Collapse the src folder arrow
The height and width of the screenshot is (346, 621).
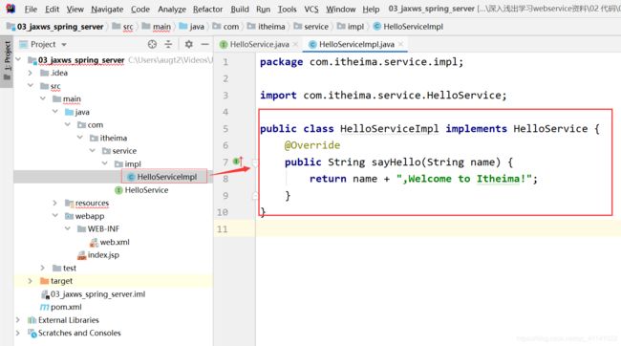pyautogui.click(x=31, y=85)
